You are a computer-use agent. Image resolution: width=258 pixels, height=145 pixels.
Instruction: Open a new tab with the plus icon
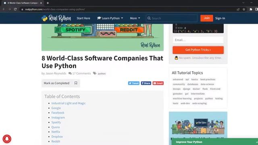click(x=48, y=3)
